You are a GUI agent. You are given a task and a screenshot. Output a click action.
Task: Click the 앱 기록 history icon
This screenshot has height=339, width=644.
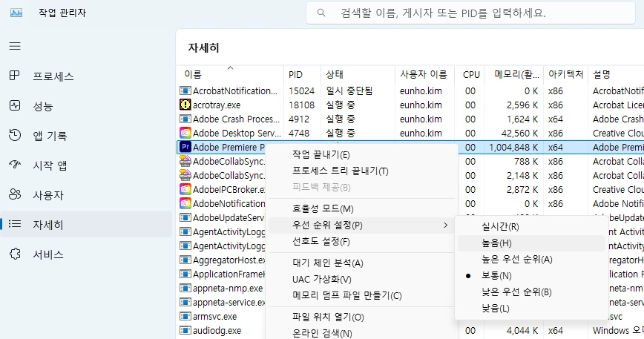pyautogui.click(x=15, y=136)
